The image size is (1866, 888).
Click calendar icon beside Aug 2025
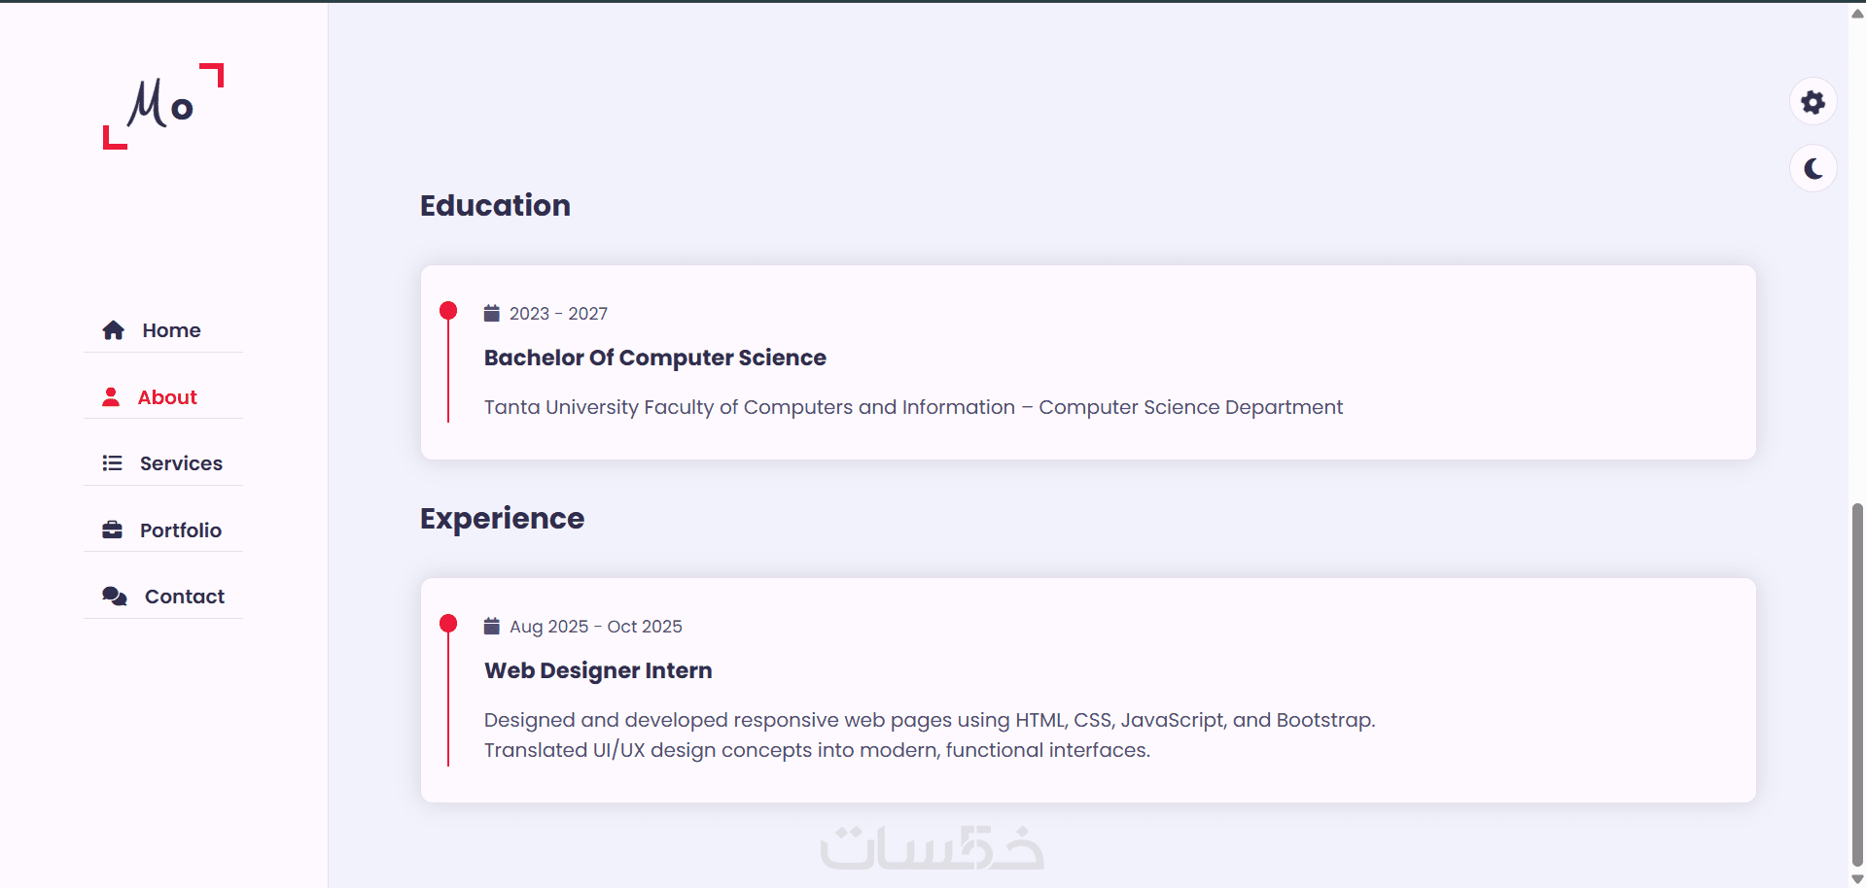point(492,626)
